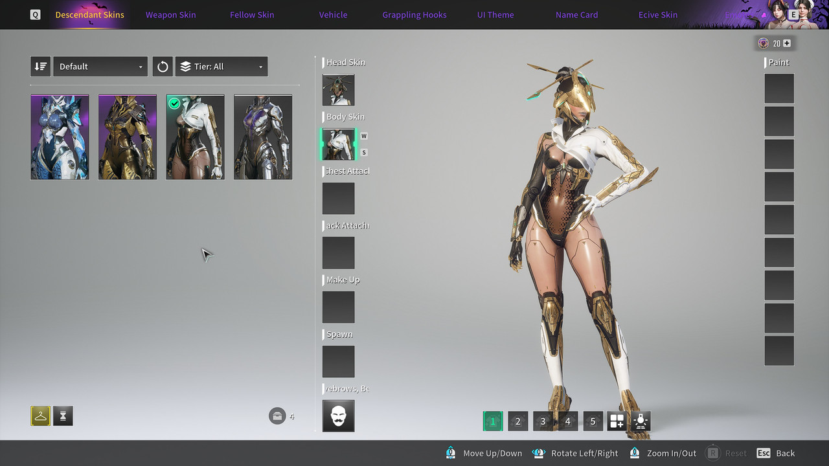
Task: Click the storage box count icon
Action: [x=277, y=416]
